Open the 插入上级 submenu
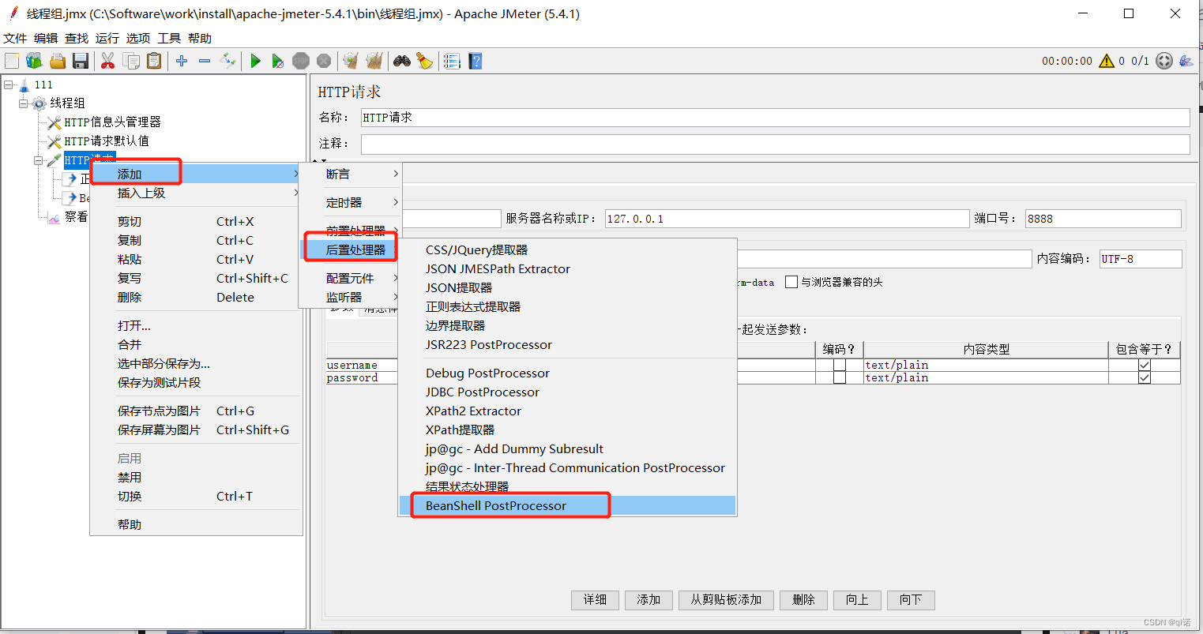 tap(196, 193)
